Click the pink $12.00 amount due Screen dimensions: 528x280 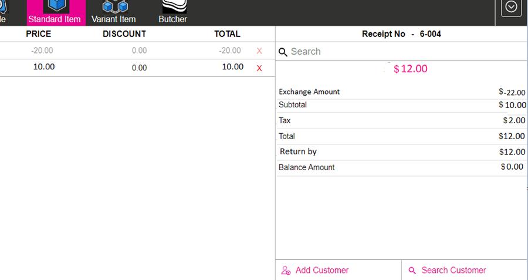410,69
